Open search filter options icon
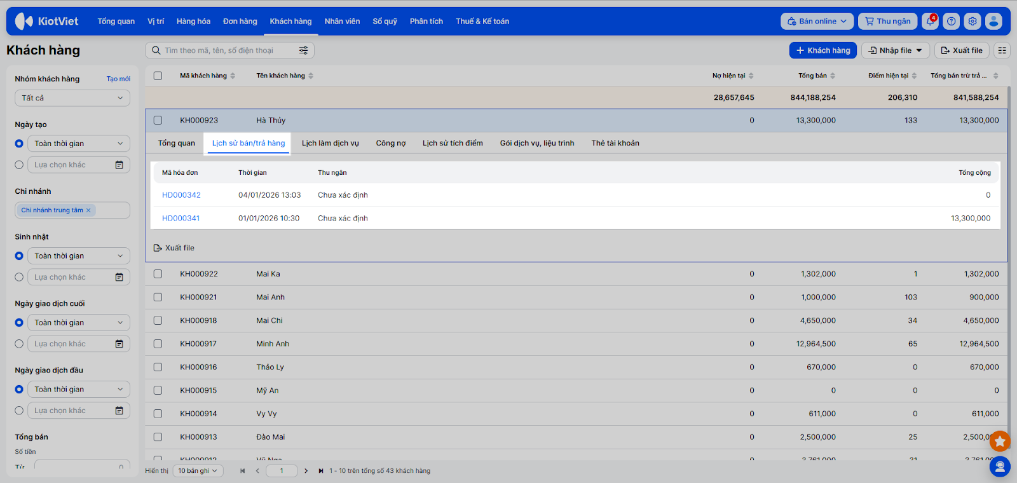The image size is (1017, 483). pyautogui.click(x=304, y=50)
